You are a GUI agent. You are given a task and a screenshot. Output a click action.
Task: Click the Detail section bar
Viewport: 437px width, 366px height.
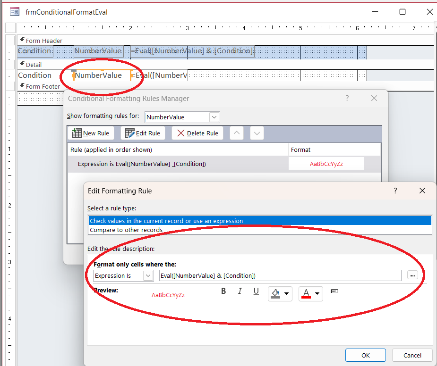(x=225, y=65)
